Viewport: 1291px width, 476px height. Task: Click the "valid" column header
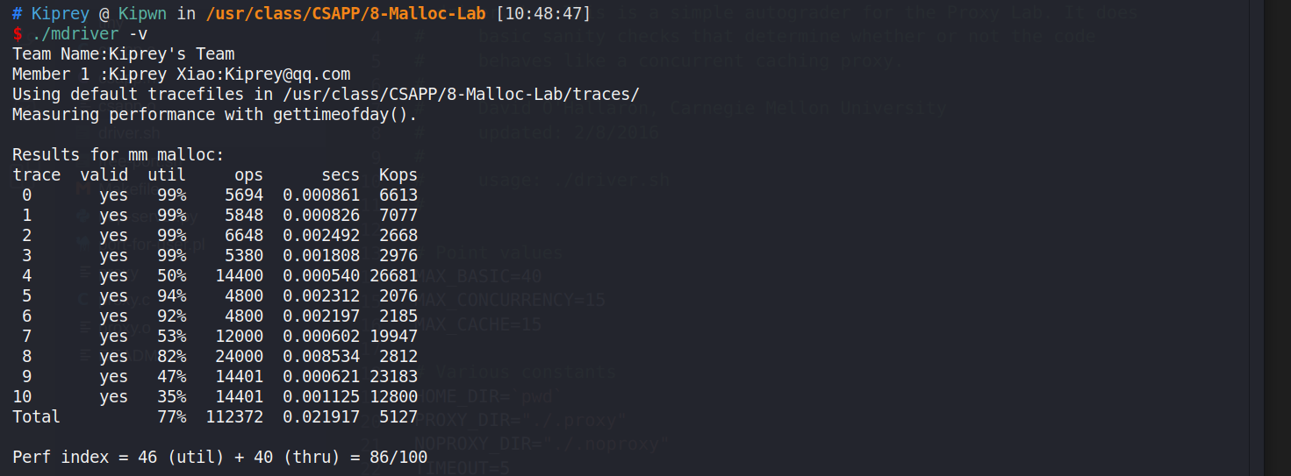(104, 175)
